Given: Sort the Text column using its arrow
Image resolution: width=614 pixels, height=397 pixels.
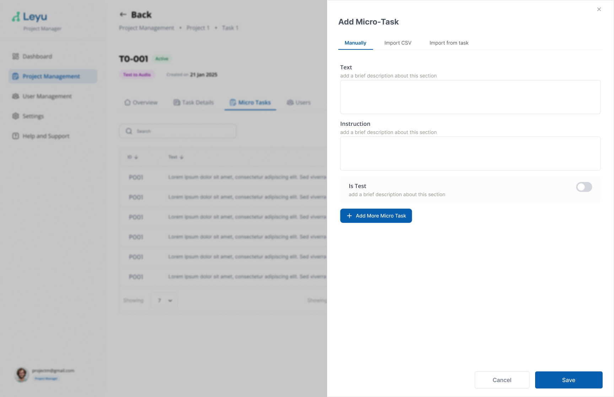Looking at the screenshot, I should pyautogui.click(x=182, y=157).
